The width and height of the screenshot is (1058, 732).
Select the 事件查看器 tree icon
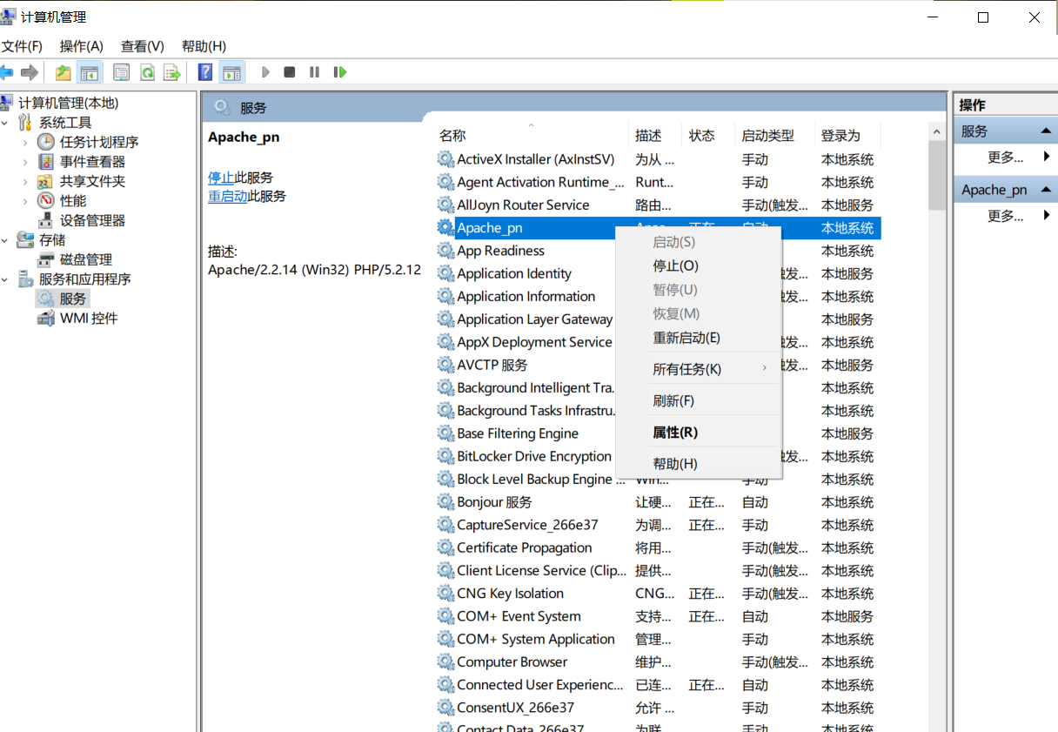click(x=46, y=162)
